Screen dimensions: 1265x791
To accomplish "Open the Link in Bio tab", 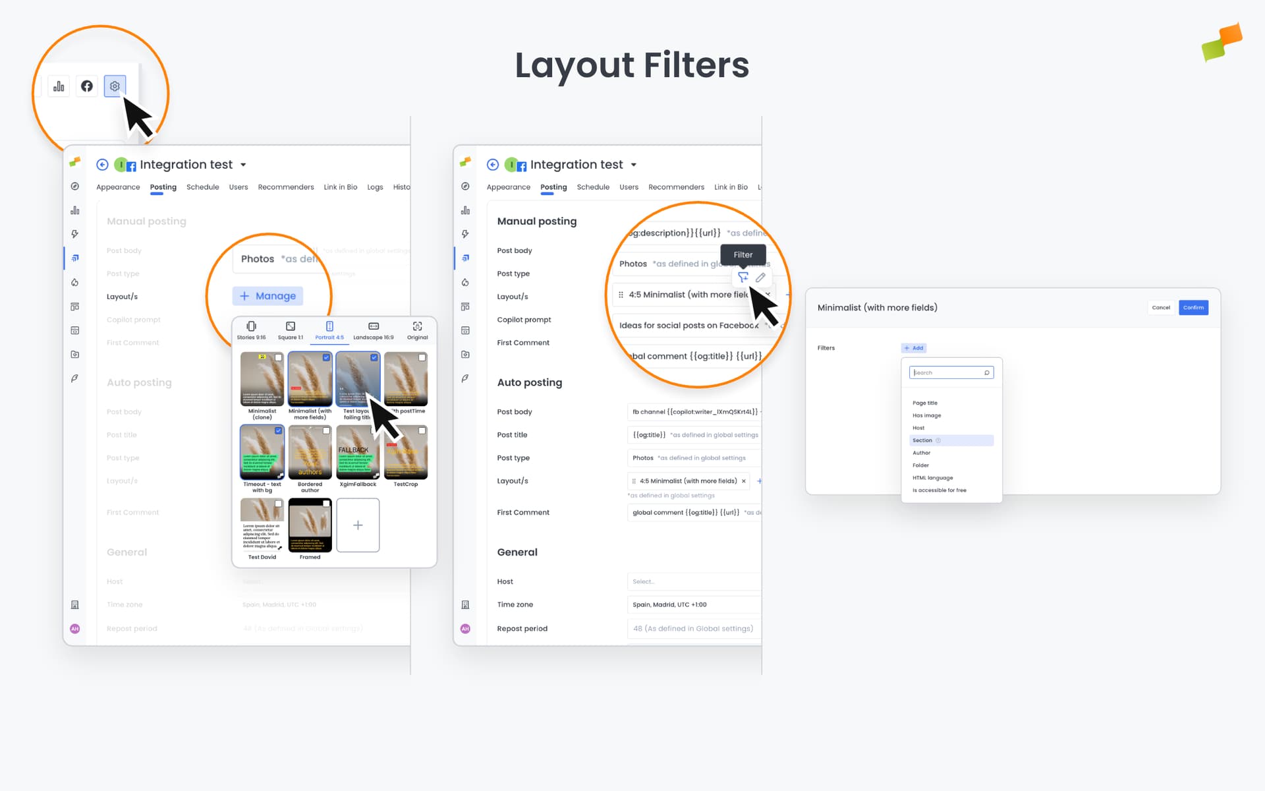I will click(731, 187).
